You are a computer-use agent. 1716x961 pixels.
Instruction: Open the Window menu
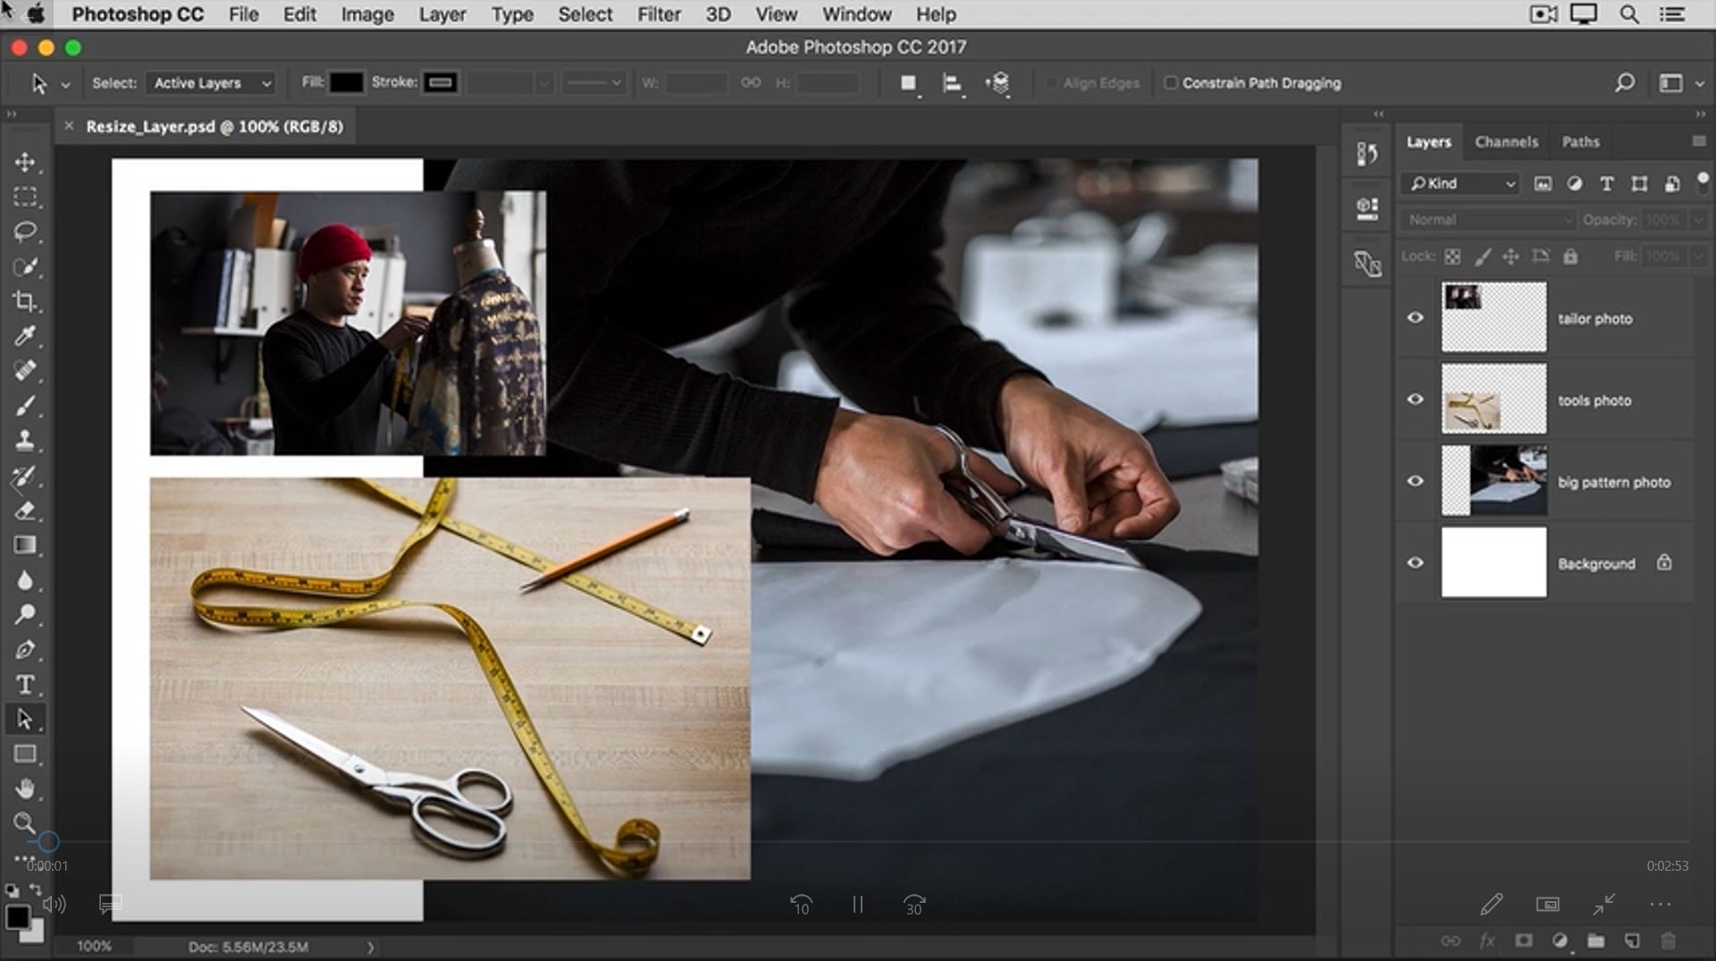pos(857,14)
